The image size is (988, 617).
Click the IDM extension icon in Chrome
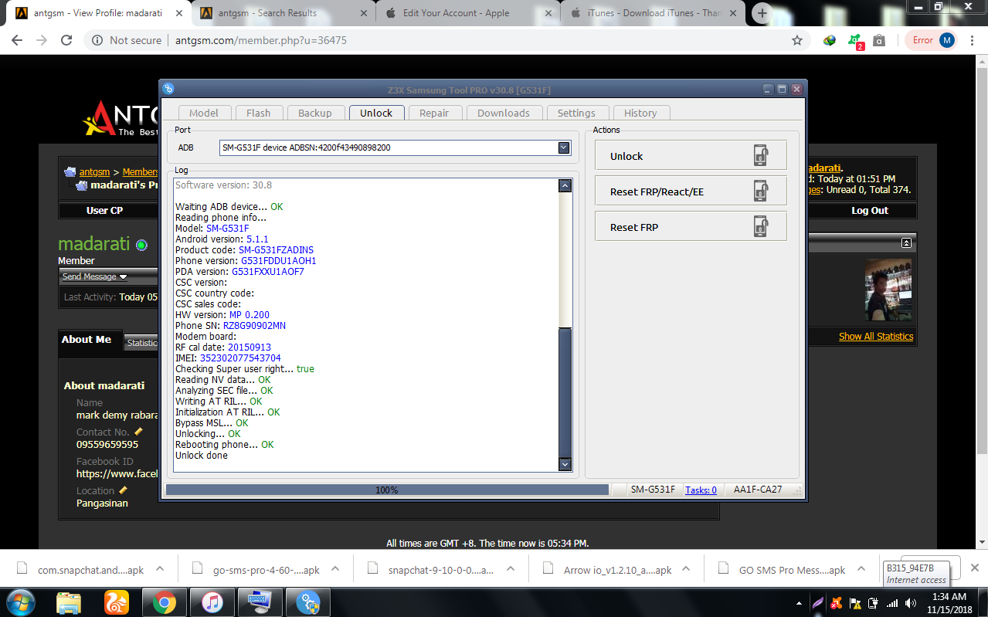(830, 40)
